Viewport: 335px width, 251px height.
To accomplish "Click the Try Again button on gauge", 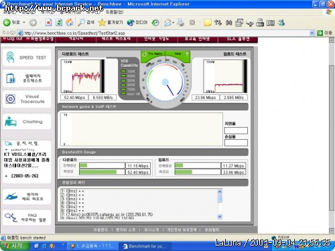I will 153,54.
